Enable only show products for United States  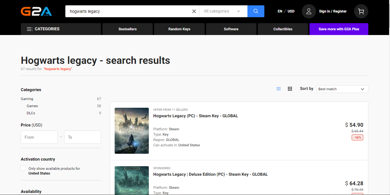pyautogui.click(x=23, y=168)
